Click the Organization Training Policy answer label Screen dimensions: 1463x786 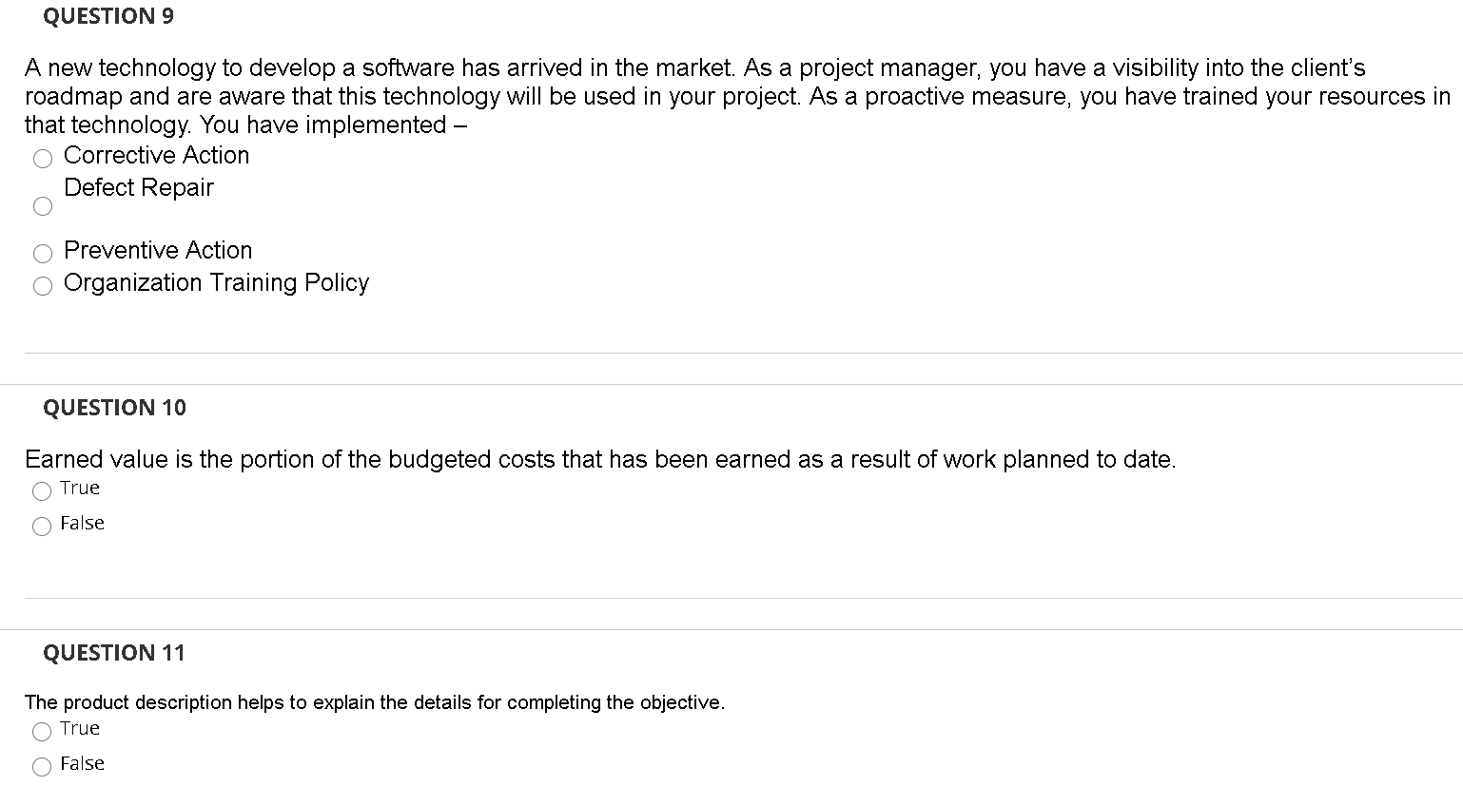click(x=216, y=282)
